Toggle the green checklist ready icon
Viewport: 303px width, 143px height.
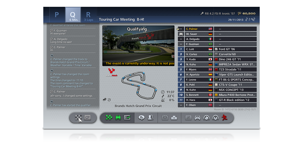pos(127,118)
